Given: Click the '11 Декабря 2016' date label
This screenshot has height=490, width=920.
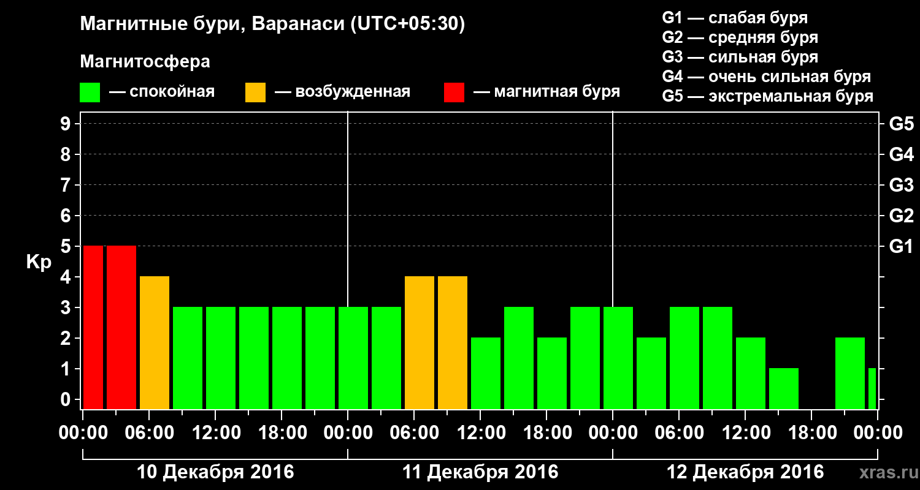Looking at the screenshot, I should (480, 472).
